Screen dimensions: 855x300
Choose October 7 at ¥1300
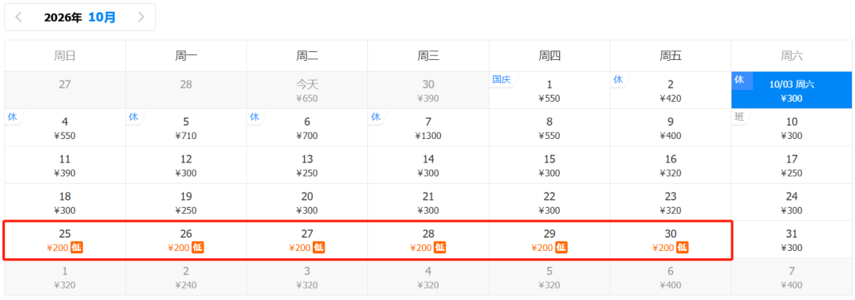(428, 128)
